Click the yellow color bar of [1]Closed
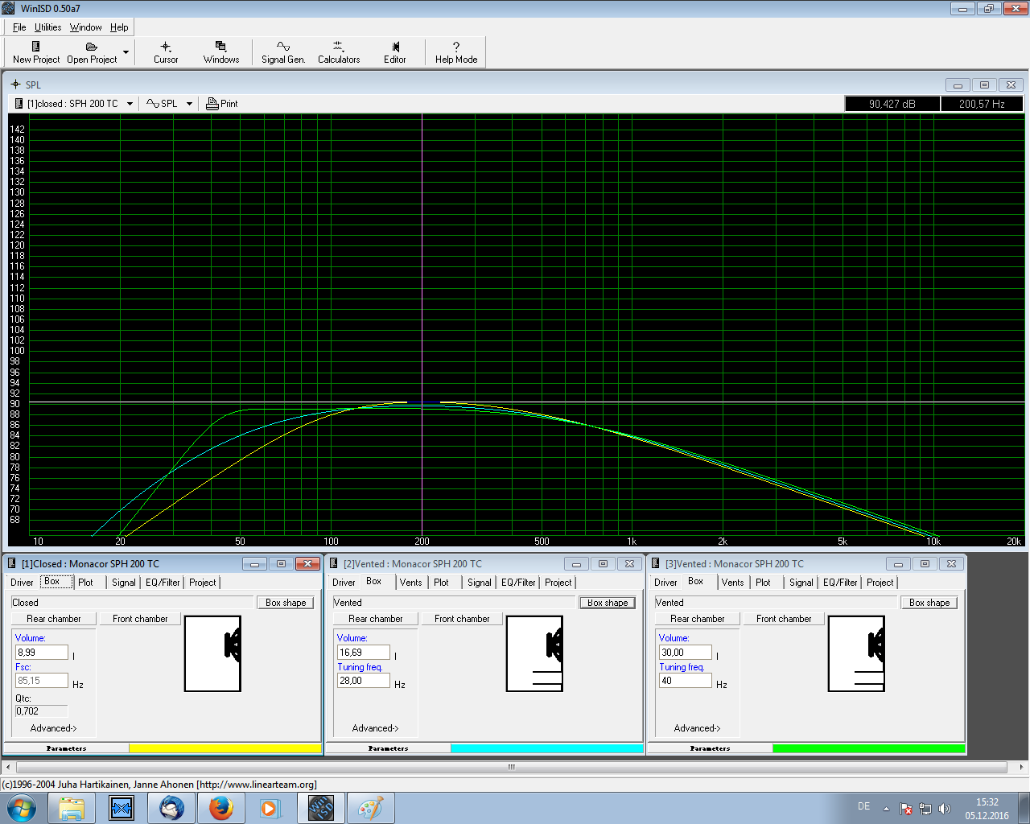This screenshot has height=824, width=1030. click(x=225, y=748)
